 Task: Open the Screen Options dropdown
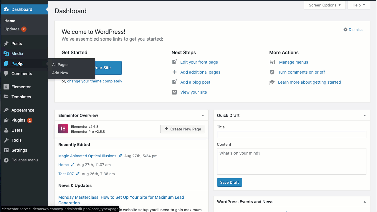pos(325,5)
